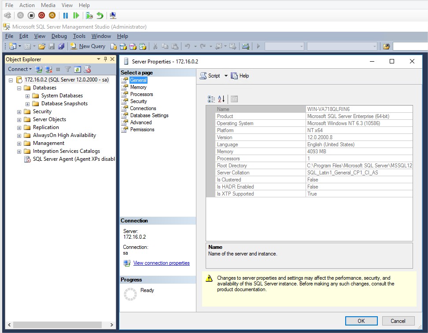Click the Script button
The height and width of the screenshot is (333, 428).
click(x=210, y=76)
